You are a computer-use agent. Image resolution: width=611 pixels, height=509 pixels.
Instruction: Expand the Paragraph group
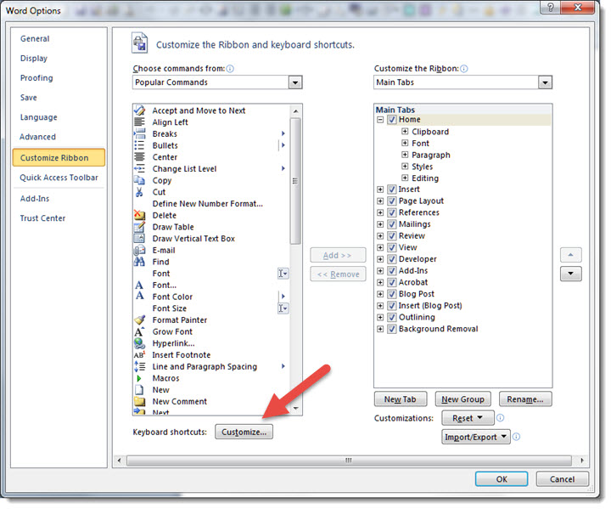pyautogui.click(x=405, y=155)
